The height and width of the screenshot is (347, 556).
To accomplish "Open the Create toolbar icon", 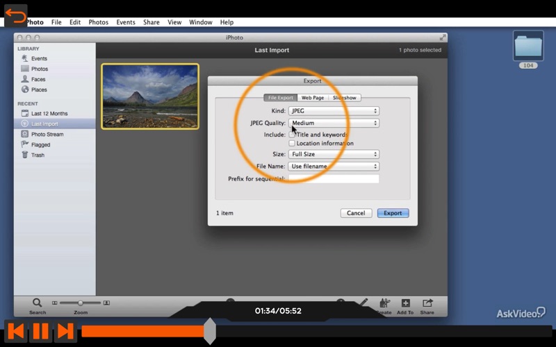I will 384,303.
